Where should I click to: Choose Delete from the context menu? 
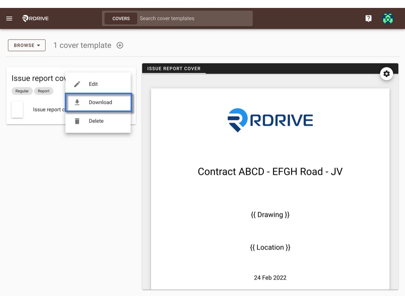pos(98,121)
